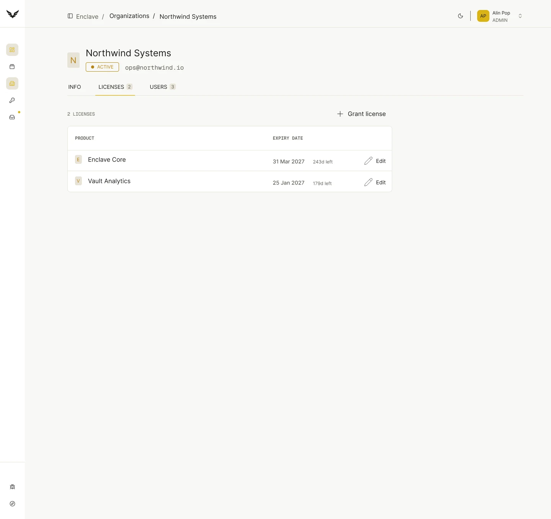Click the V badge for Vault Analytics
Screen dimensions: 551x519
point(78,181)
